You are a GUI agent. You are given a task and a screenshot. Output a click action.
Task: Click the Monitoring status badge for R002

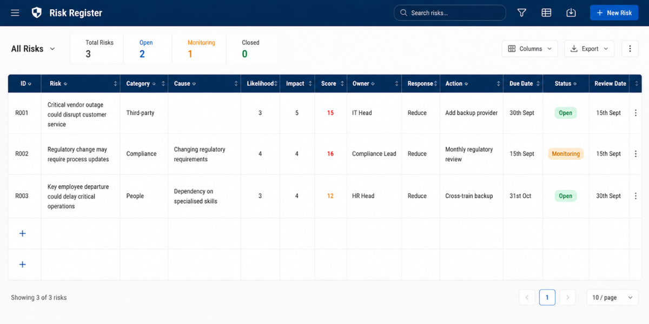click(x=566, y=154)
